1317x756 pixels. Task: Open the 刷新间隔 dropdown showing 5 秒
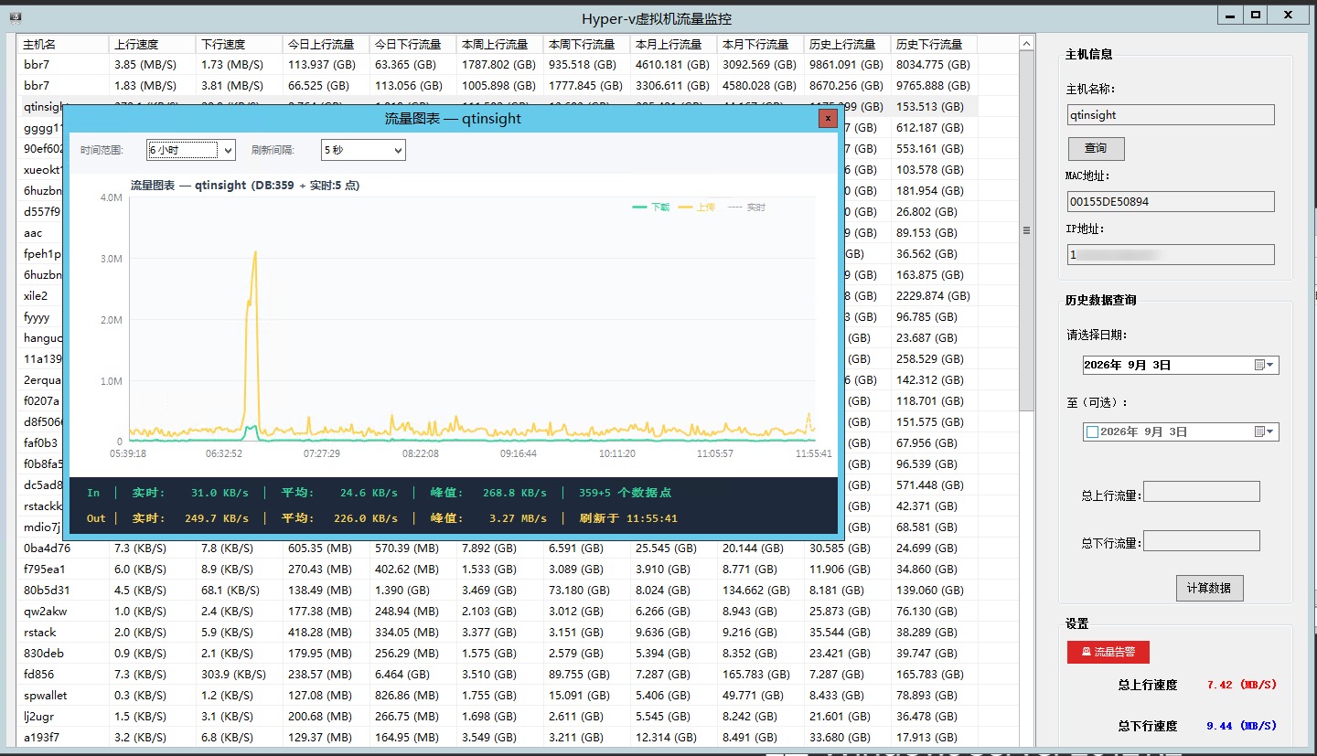[x=363, y=150]
